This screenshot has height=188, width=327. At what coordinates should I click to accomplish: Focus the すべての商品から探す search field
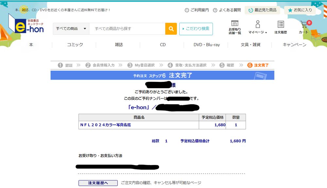click(127, 28)
